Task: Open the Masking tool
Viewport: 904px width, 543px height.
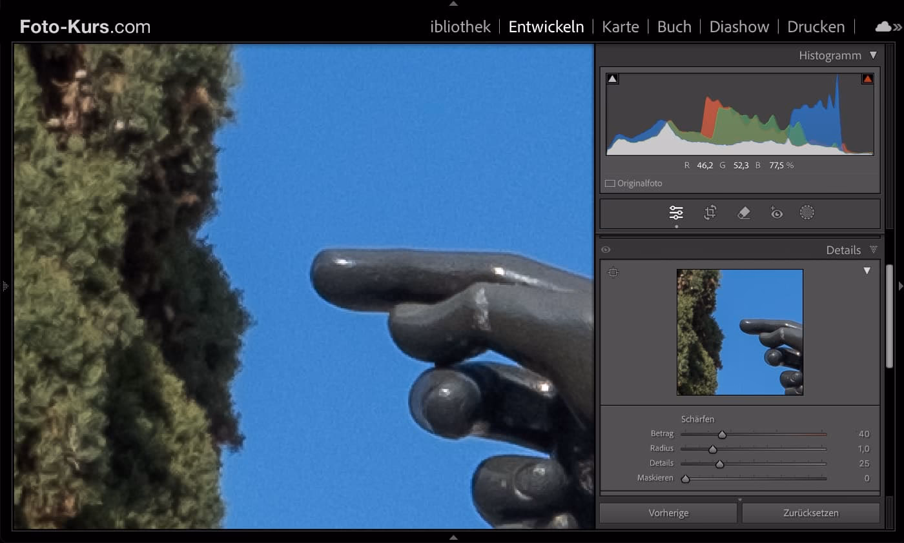Action: coord(807,212)
